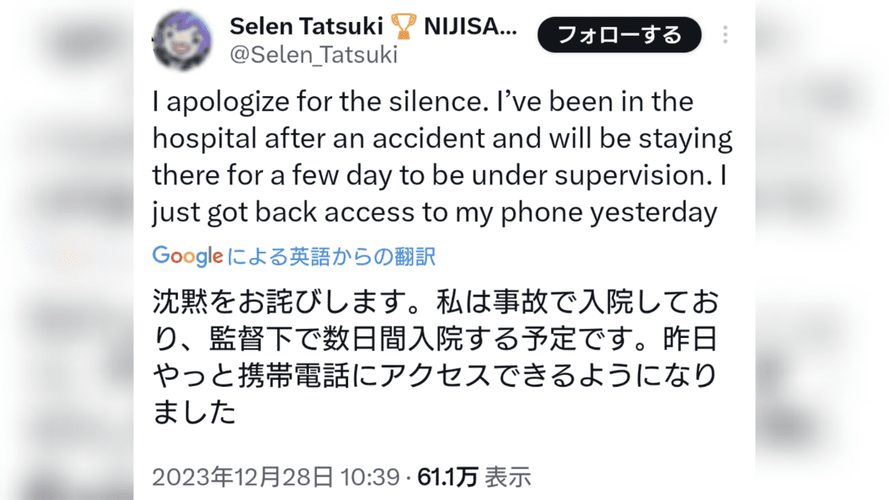
Task: Select the による英語からの翻訳 translation label
Action: [x=332, y=256]
